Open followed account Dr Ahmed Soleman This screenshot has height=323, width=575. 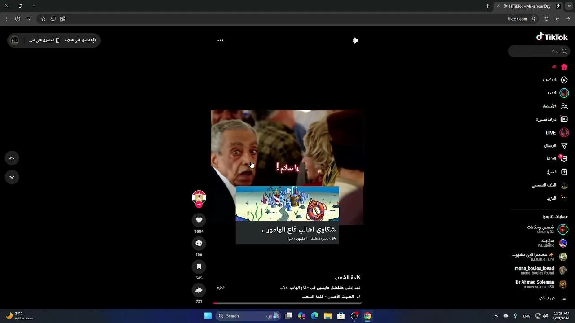coord(542,284)
